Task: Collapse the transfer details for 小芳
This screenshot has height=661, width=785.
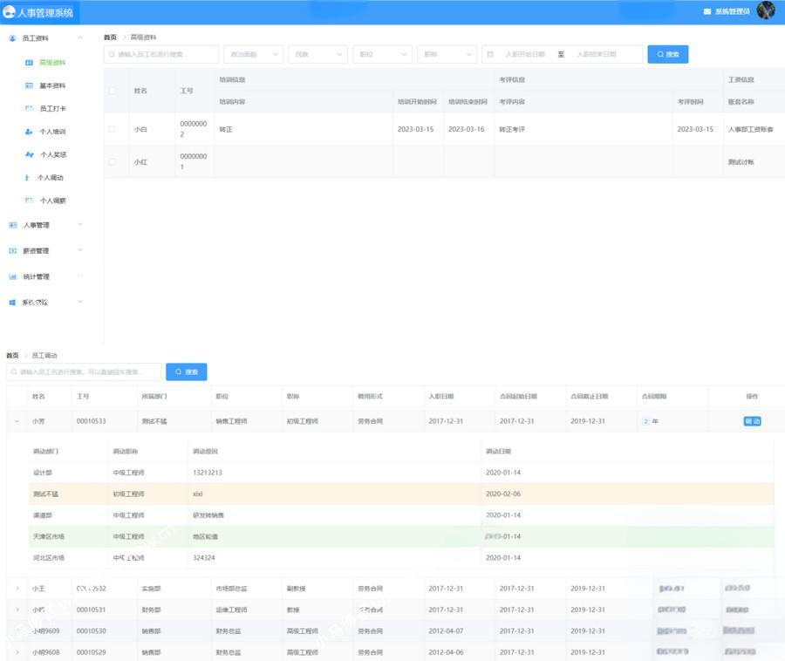Action: pos(18,419)
